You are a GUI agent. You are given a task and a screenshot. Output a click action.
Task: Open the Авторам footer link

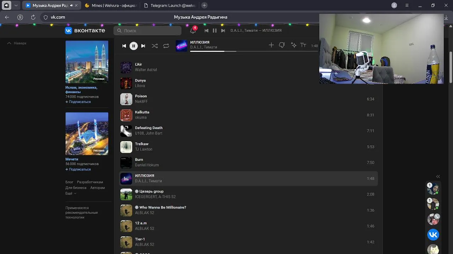point(97,188)
